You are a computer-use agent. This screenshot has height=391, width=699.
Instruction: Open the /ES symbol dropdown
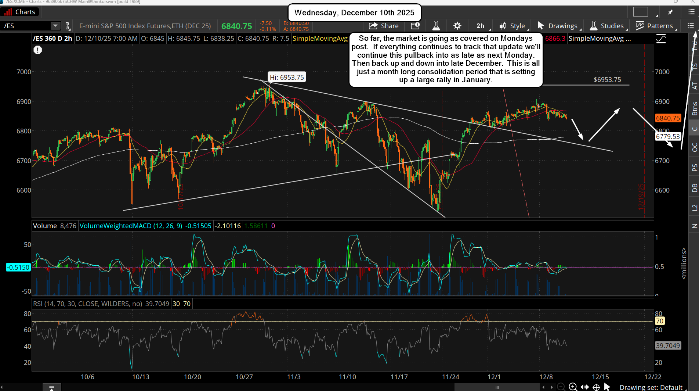(x=55, y=26)
